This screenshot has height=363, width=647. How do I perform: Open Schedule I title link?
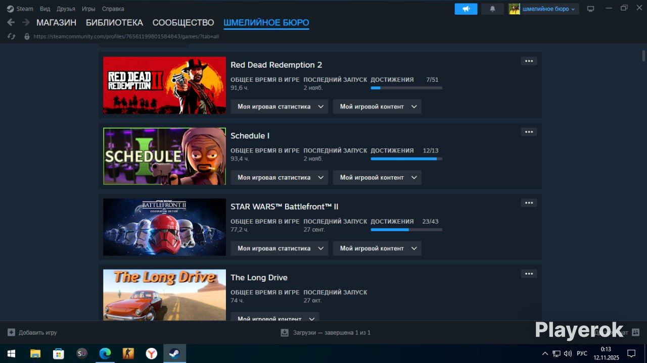(250, 136)
